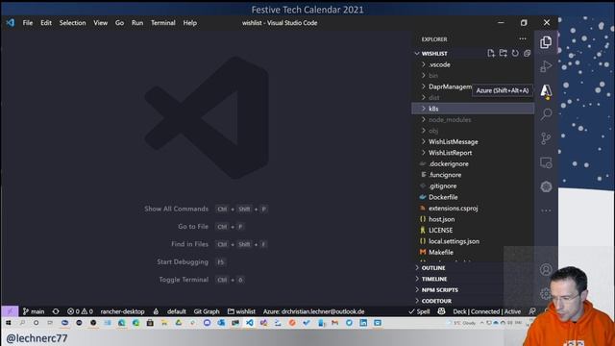Open the Windows Start menu
The width and height of the screenshot is (615, 346).
(9, 323)
